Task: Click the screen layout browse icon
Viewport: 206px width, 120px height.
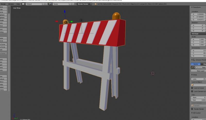Action: click(x=23, y=4)
